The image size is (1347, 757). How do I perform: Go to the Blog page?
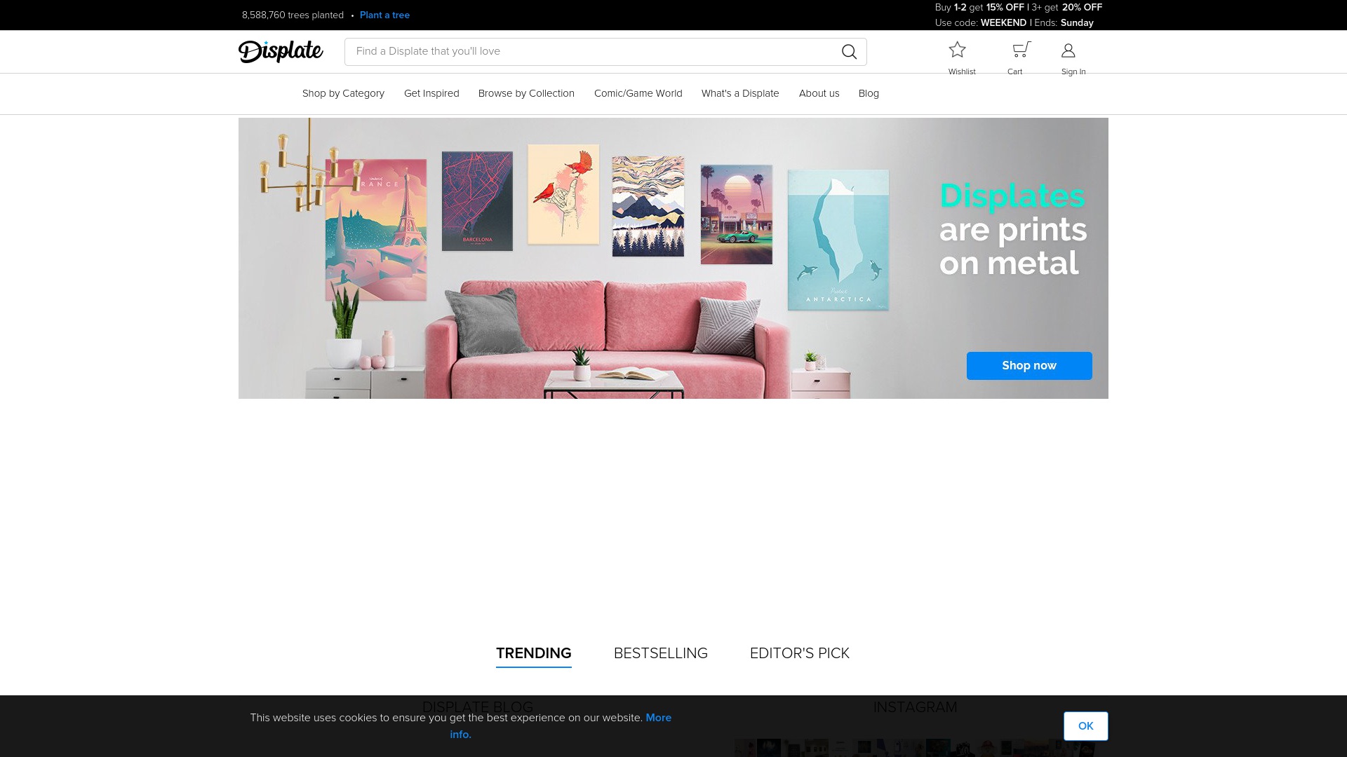click(869, 93)
